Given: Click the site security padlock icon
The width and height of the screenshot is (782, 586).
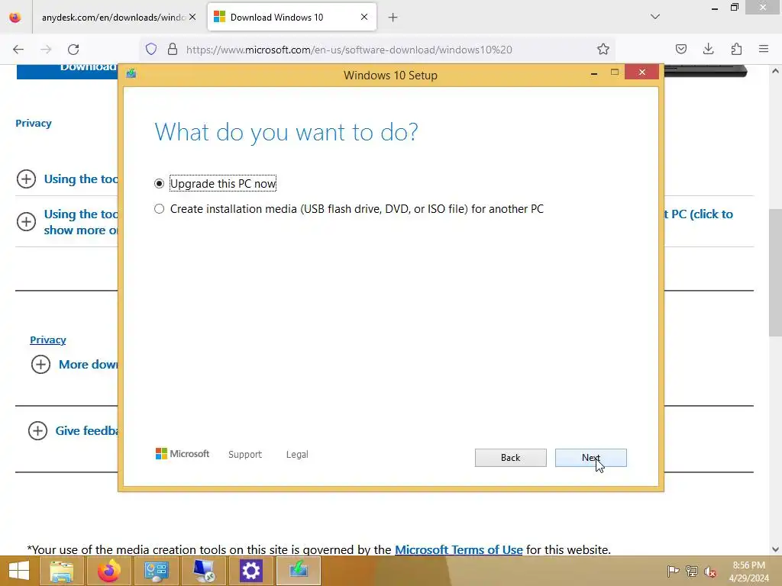Looking at the screenshot, I should [x=173, y=50].
